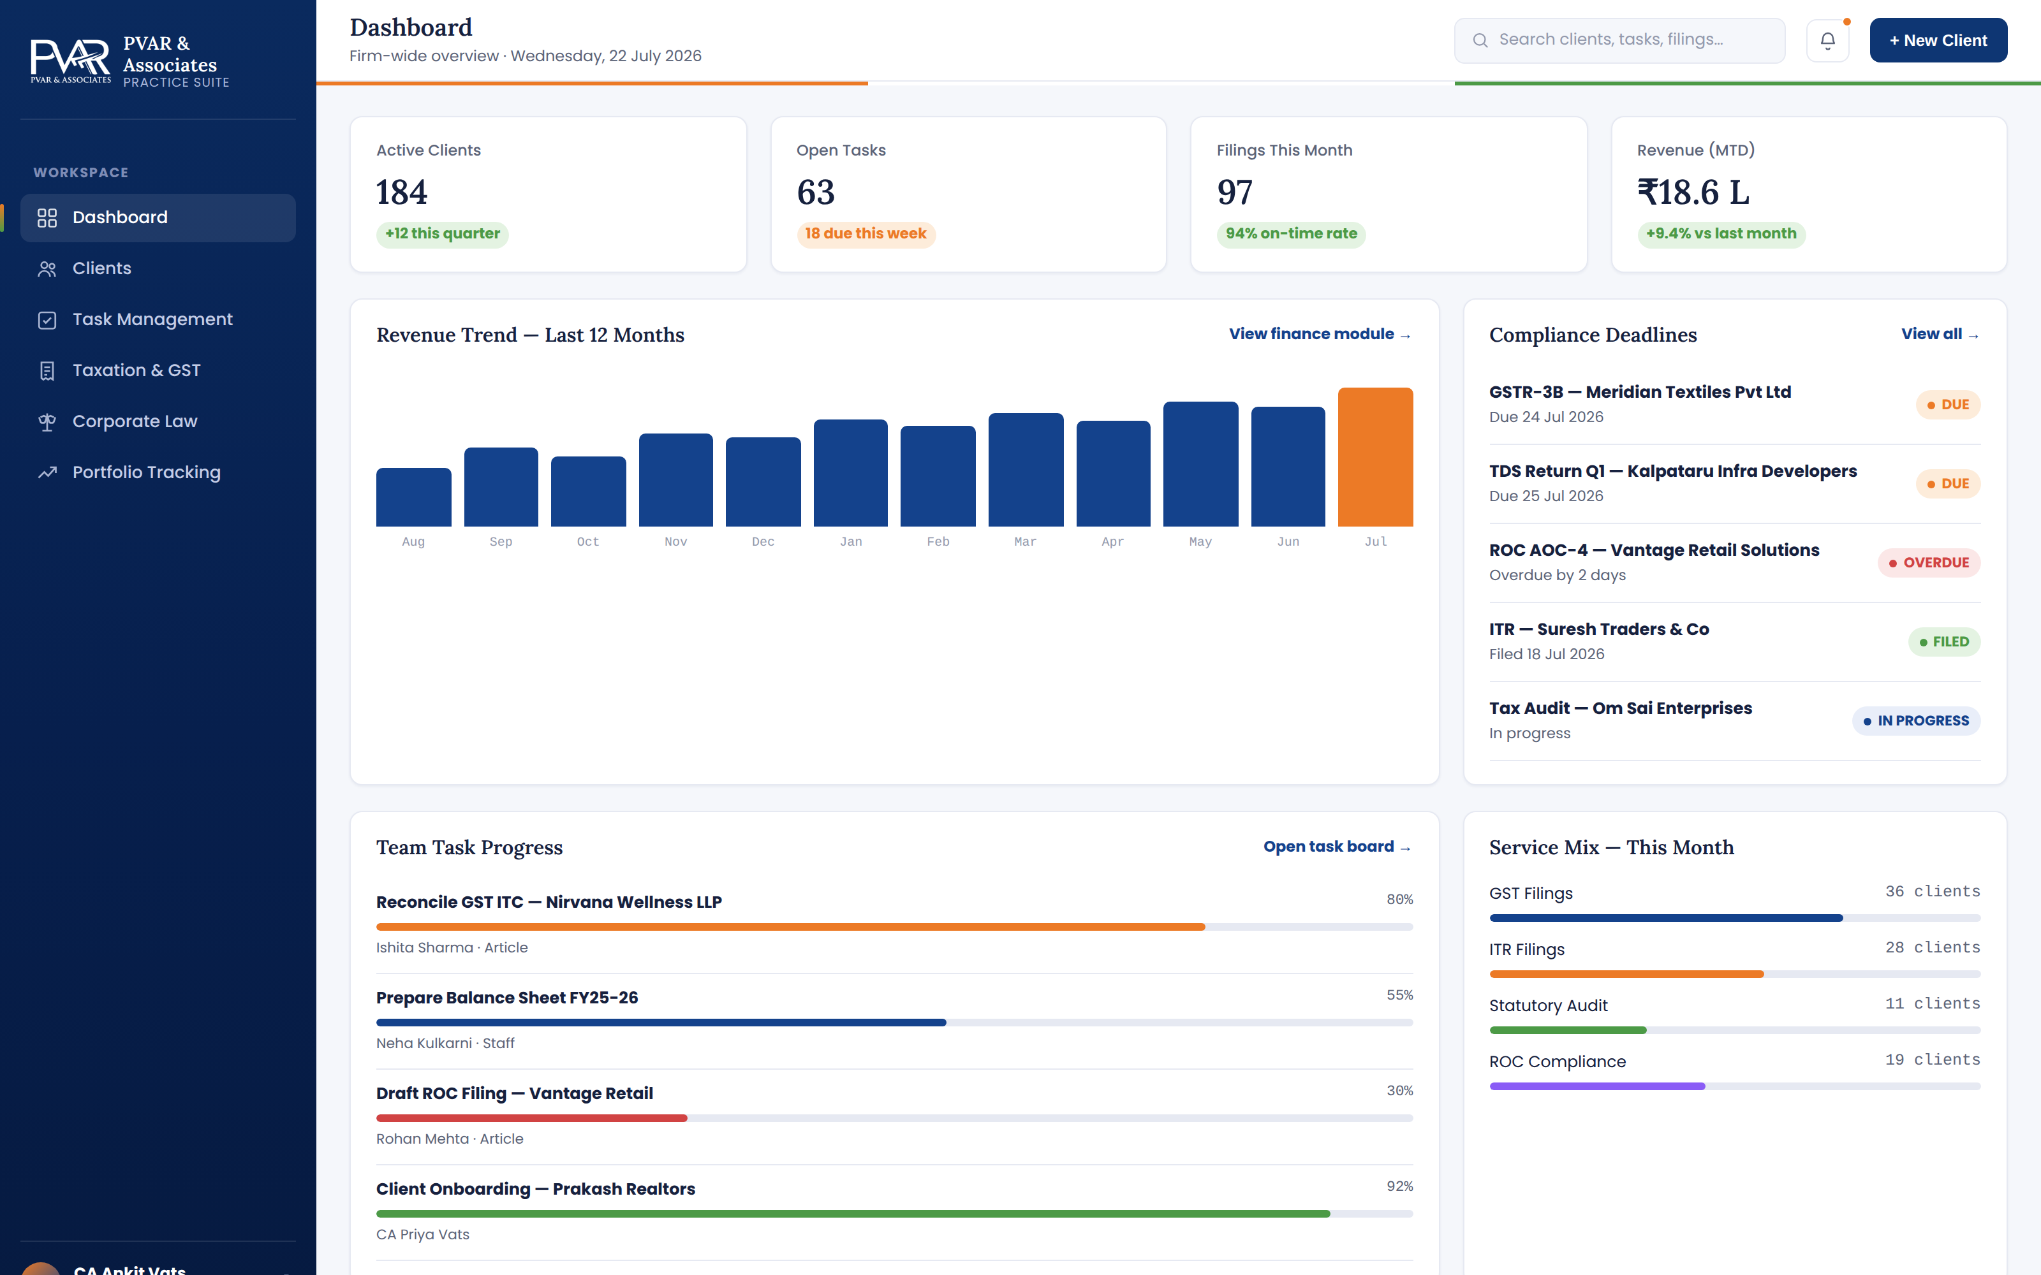Click '11 clients' count for Statutory Audit

[x=1932, y=1004]
